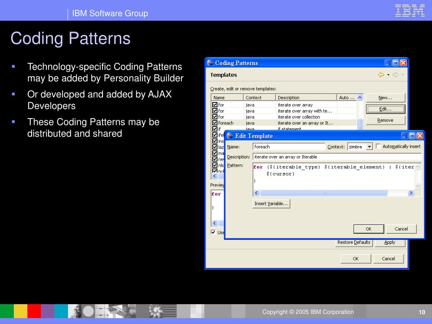Click the 'Auto ...' column header
This screenshot has width=432, height=324.
pos(347,97)
